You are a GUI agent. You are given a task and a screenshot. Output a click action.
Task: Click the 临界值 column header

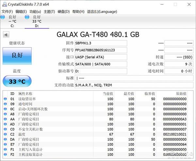tap(150, 94)
